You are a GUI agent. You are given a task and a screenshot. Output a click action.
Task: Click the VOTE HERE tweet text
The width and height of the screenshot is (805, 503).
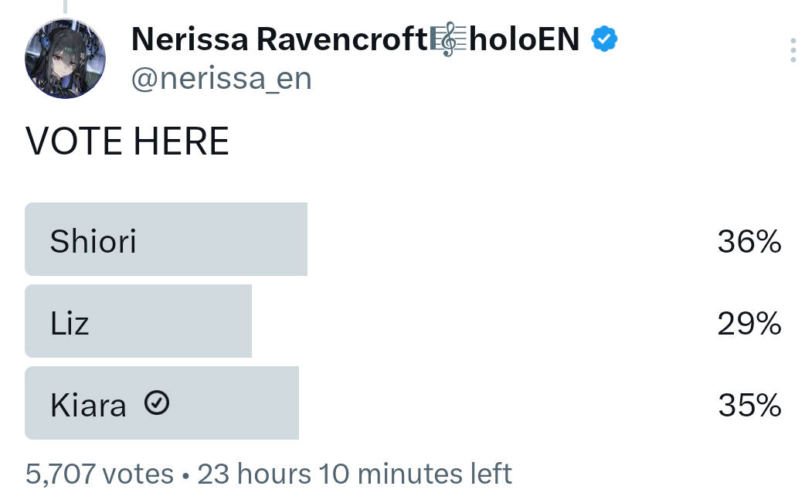click(127, 141)
